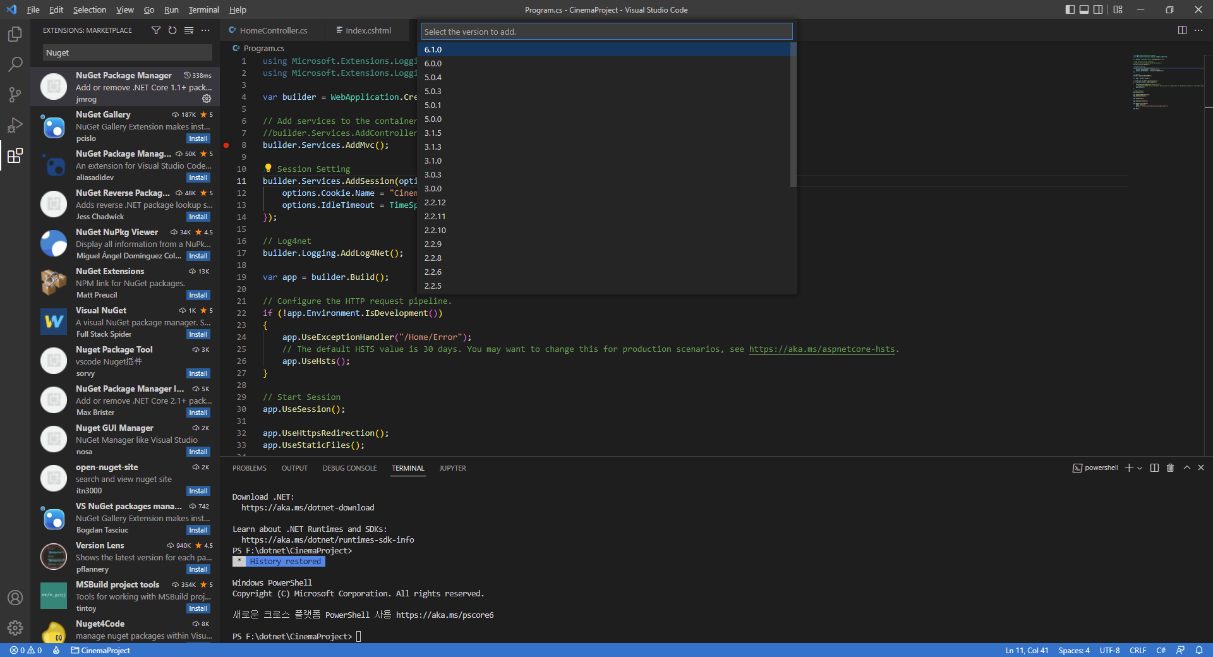
Task: Toggle bottom panel layout icon
Action: tap(1084, 9)
